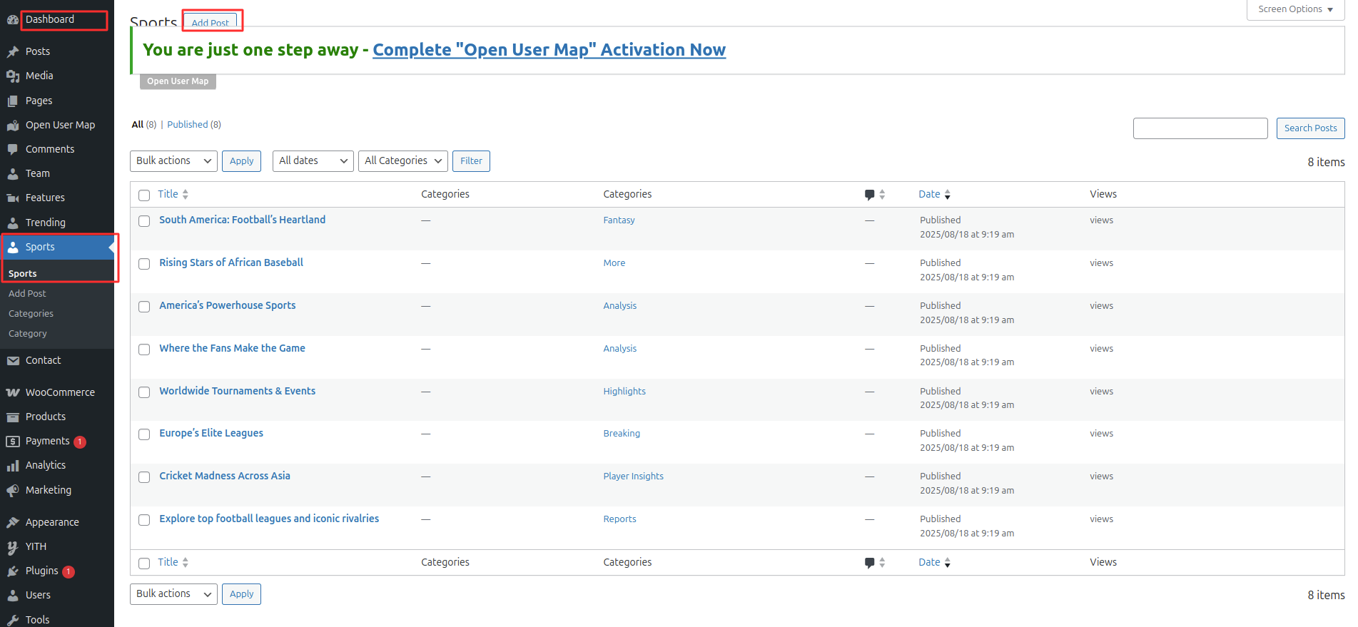Click the Comments speech bubble sidebar icon

coord(13,149)
